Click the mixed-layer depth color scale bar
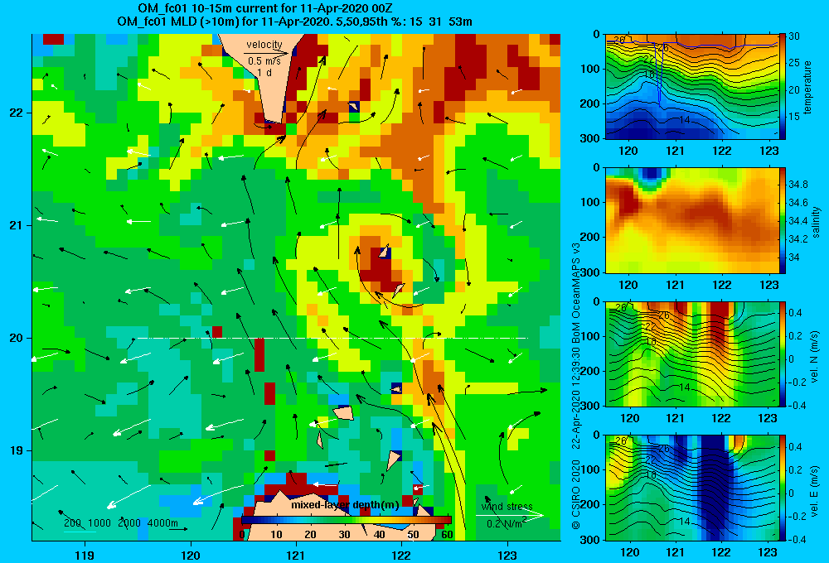 347,520
